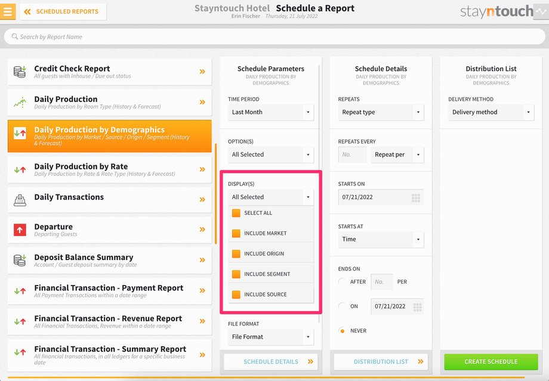Screen dimensions: 549x381
Task: Toggle the Select All checkbox
Action: click(x=236, y=213)
